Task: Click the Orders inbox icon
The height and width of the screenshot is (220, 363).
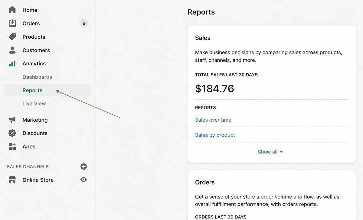Action: click(12, 23)
